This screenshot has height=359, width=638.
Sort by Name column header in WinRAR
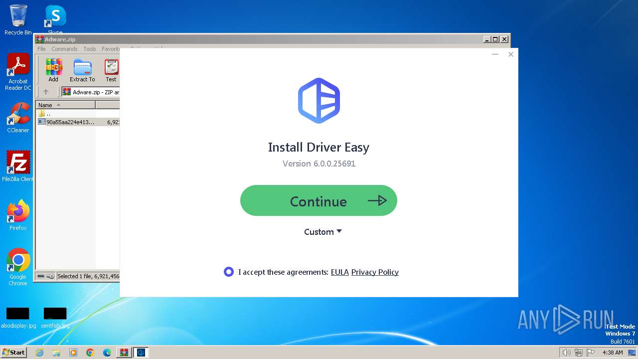66,105
